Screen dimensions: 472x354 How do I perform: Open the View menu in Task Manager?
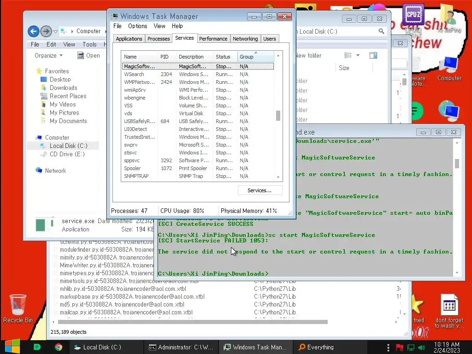(x=159, y=26)
